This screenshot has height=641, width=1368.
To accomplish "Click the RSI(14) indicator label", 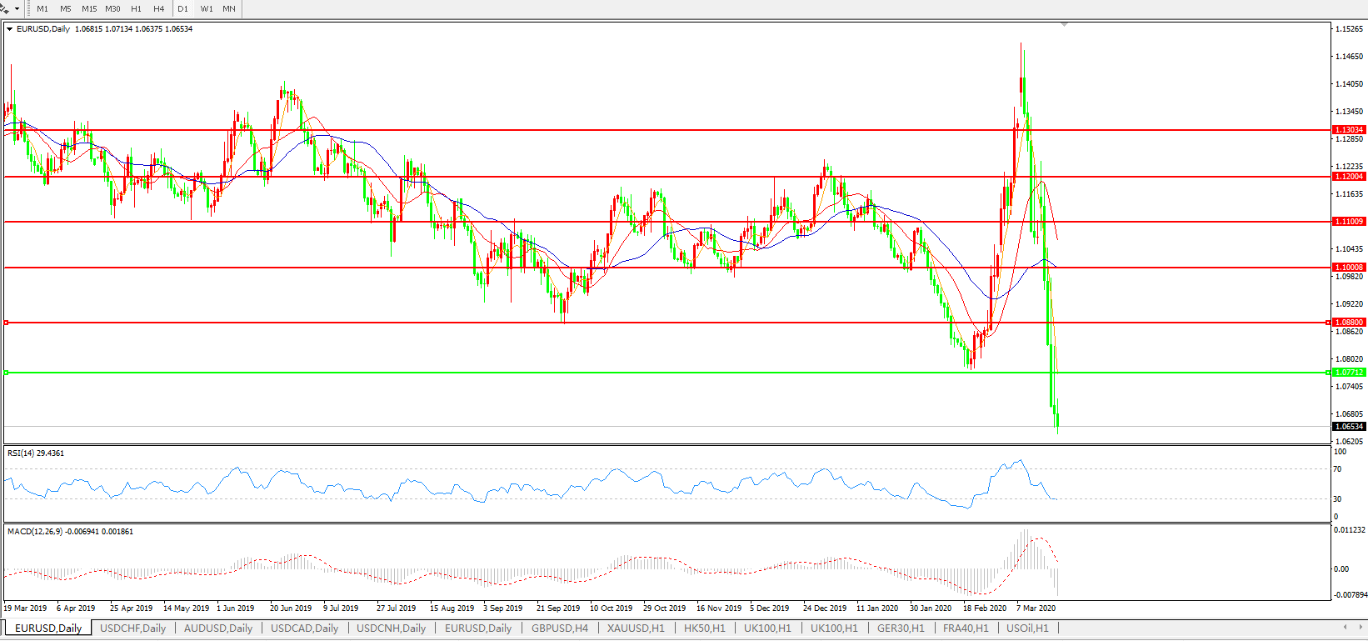I will point(35,453).
